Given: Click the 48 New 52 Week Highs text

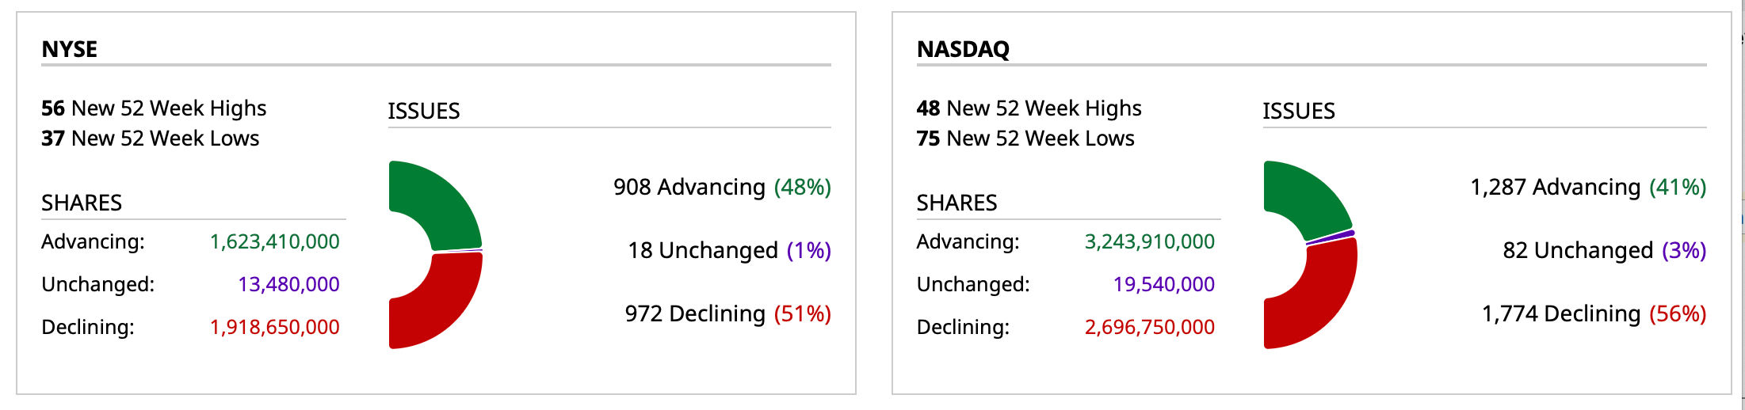Looking at the screenshot, I should point(1029,108).
